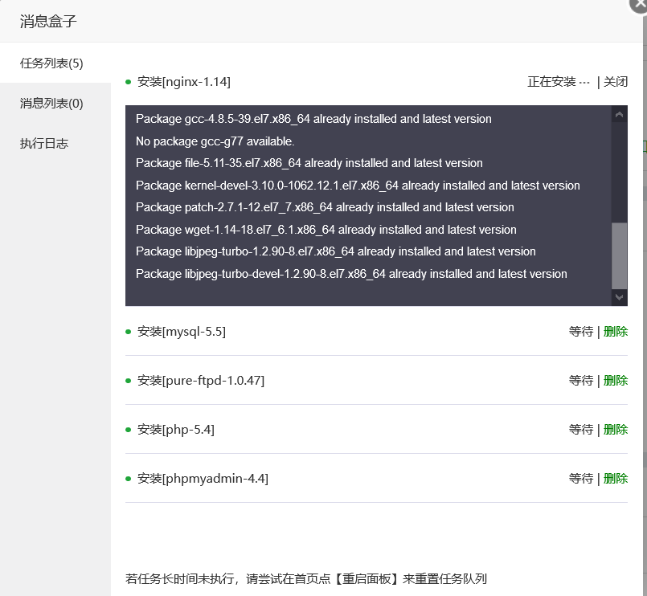Open the 执行日志 tab
This screenshot has width=647, height=596.
pos(44,144)
